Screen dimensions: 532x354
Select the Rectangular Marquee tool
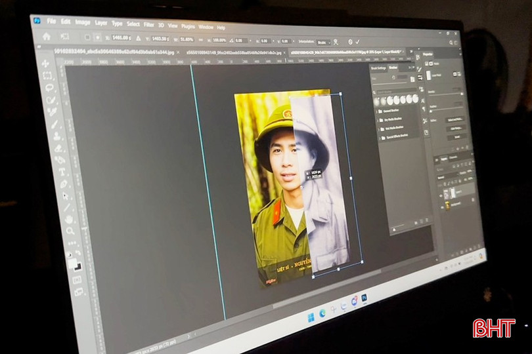(x=47, y=76)
